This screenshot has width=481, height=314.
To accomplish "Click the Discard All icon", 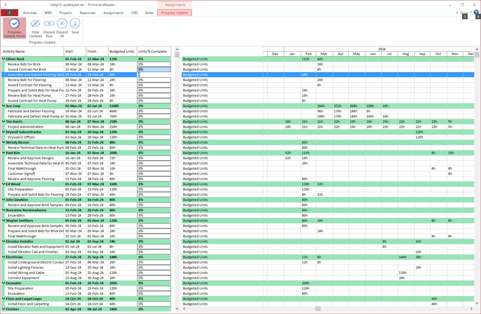I will [x=62, y=24].
